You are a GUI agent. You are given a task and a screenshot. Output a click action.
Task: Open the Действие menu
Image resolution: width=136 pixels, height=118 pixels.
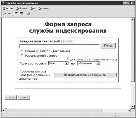(x=22, y=8)
